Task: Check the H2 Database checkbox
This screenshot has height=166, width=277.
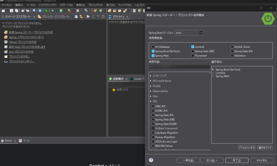Action: pos(153,47)
